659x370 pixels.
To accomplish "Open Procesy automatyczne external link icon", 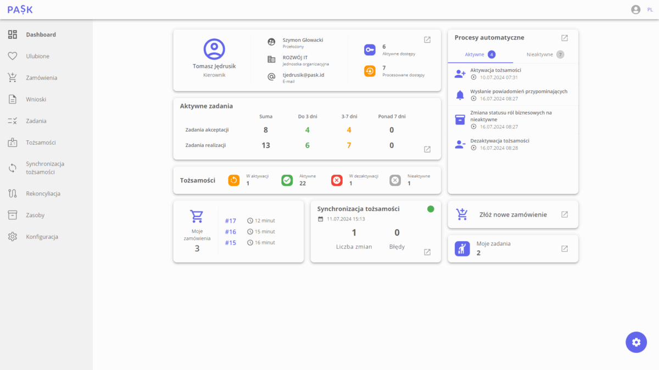I will [x=564, y=38].
